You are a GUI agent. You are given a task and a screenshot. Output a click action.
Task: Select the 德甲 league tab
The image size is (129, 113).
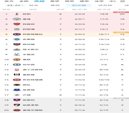pos(84,1)
